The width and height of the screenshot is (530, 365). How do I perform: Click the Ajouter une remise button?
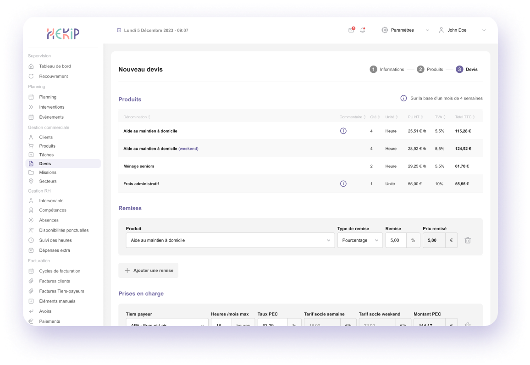pos(148,271)
